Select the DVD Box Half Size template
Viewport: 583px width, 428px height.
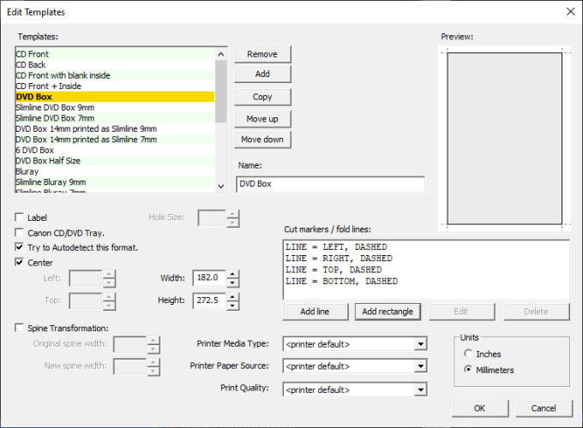[x=115, y=161]
